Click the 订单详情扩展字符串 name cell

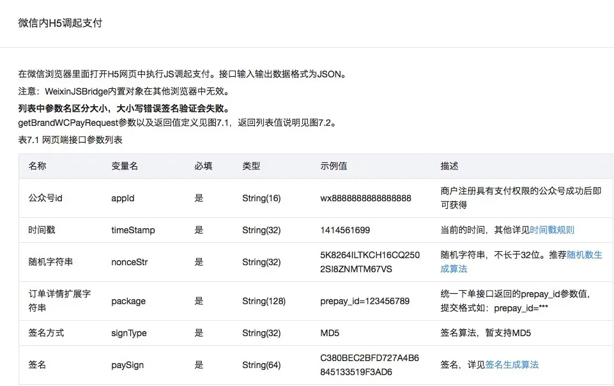pyautogui.click(x=59, y=300)
